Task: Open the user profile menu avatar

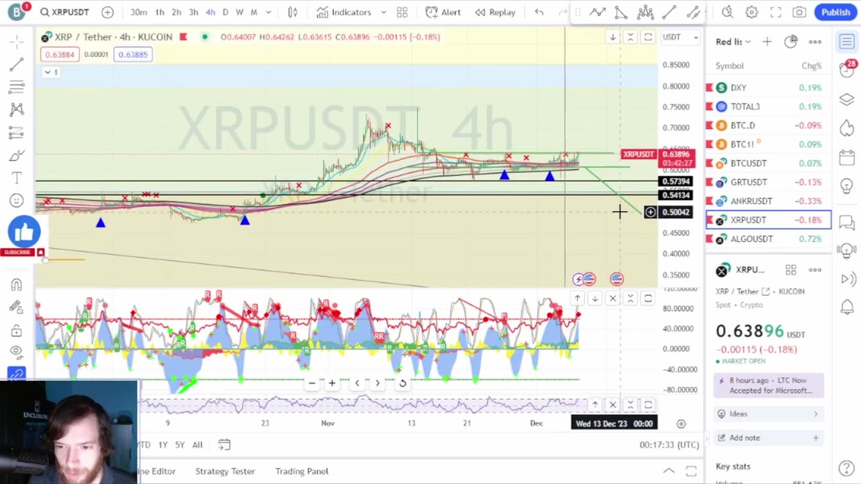Action: coord(17,11)
